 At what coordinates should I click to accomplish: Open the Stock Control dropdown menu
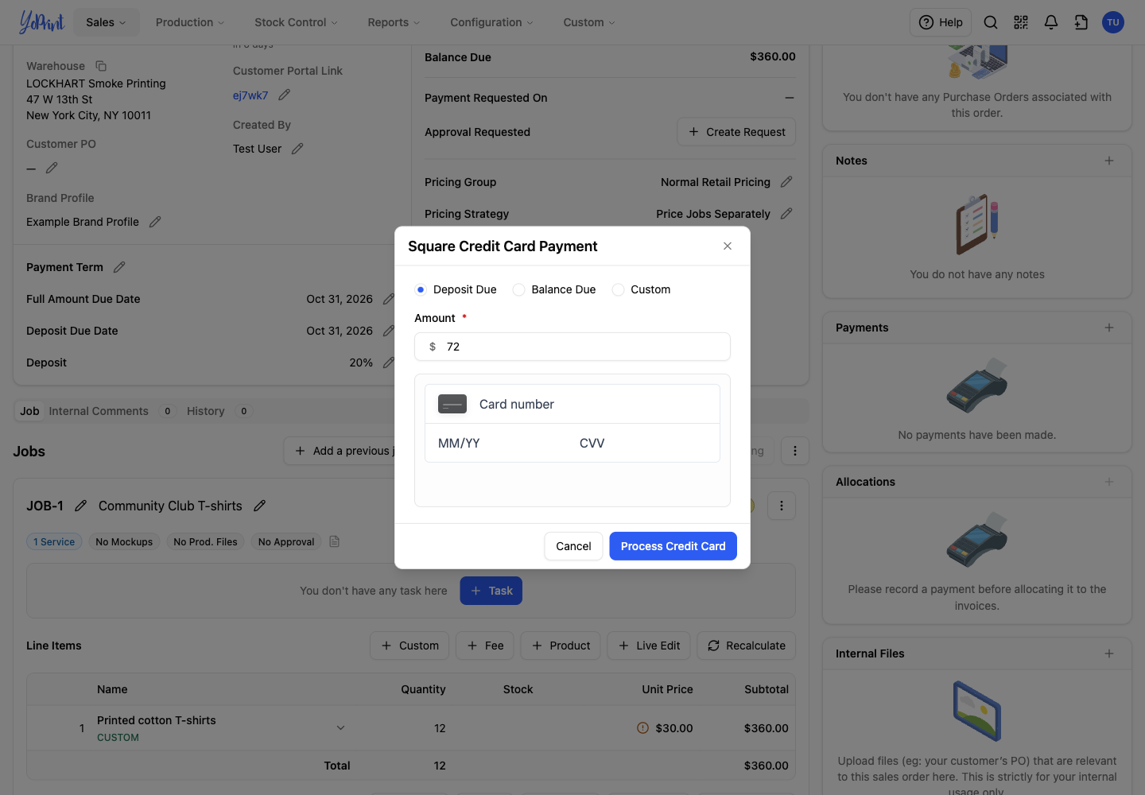tap(296, 22)
